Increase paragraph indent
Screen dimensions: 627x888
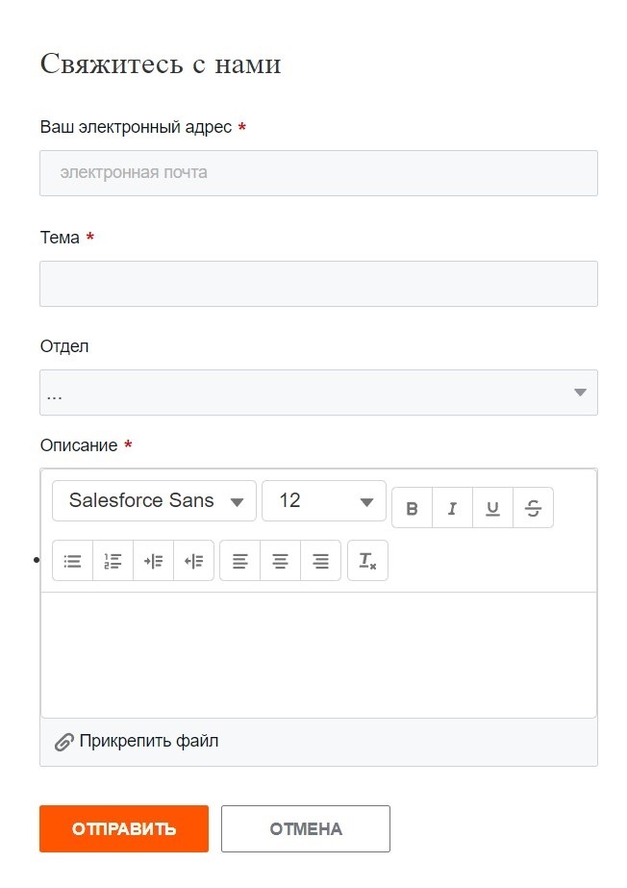tap(153, 562)
